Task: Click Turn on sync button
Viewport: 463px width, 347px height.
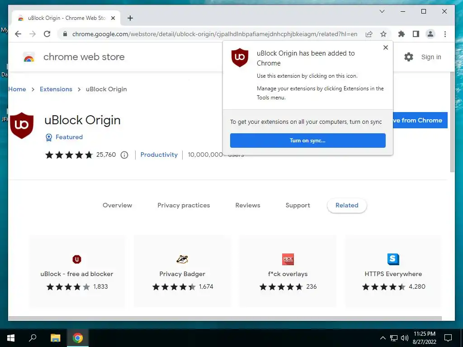Action: point(307,141)
